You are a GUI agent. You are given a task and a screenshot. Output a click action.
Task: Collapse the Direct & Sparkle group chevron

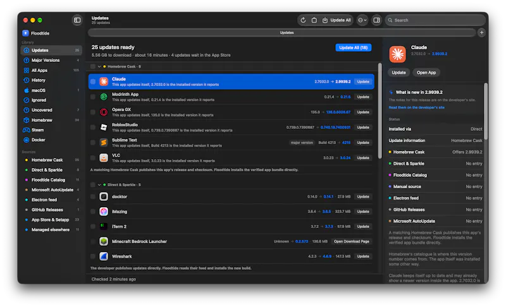[99, 184]
